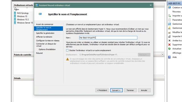Go to Configurer la mise en réseau step

pyautogui.click(x=48, y=41)
